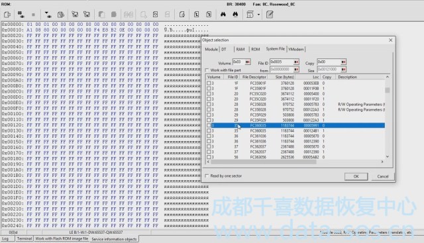This screenshot has width=424, height=243.
Task: Enable the Work with file part checkbox
Action: [x=207, y=70]
